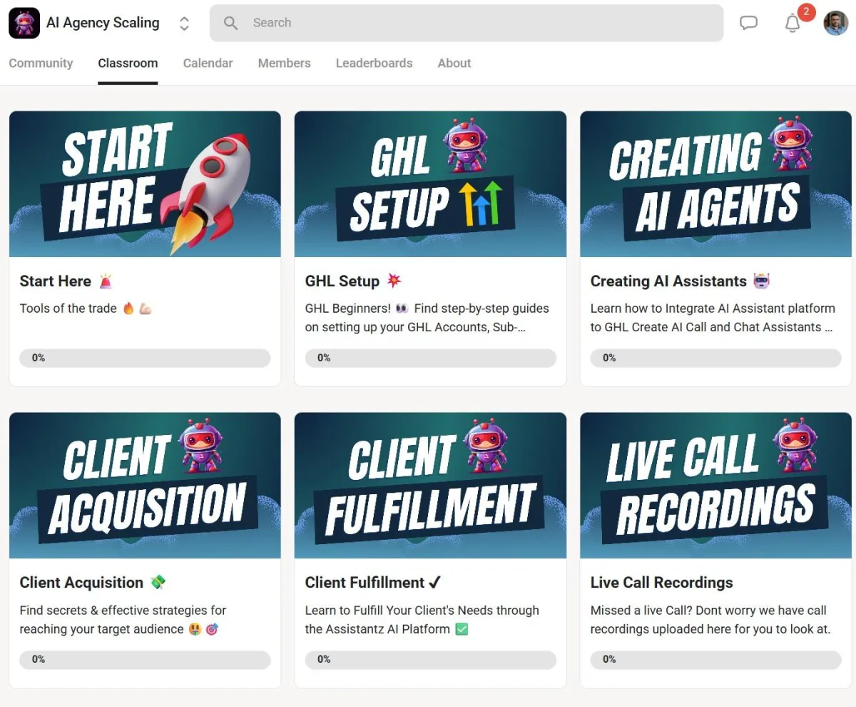Switch to the Community tab
Screen dimensions: 856x707
(x=41, y=63)
